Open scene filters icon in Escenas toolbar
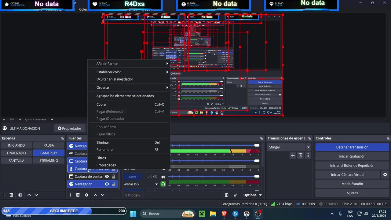The height and width of the screenshot is (220, 391). click(x=20, y=195)
